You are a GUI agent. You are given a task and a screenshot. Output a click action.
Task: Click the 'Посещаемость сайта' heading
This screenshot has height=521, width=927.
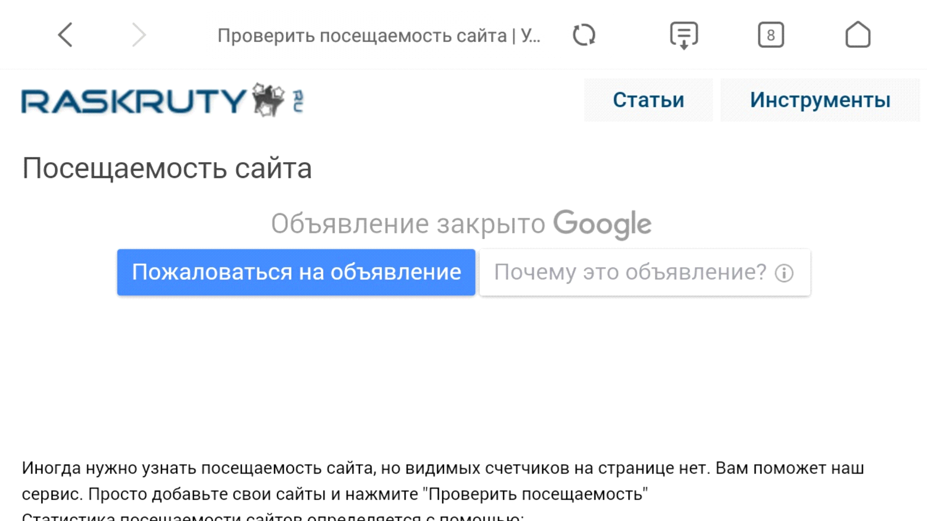pos(167,168)
